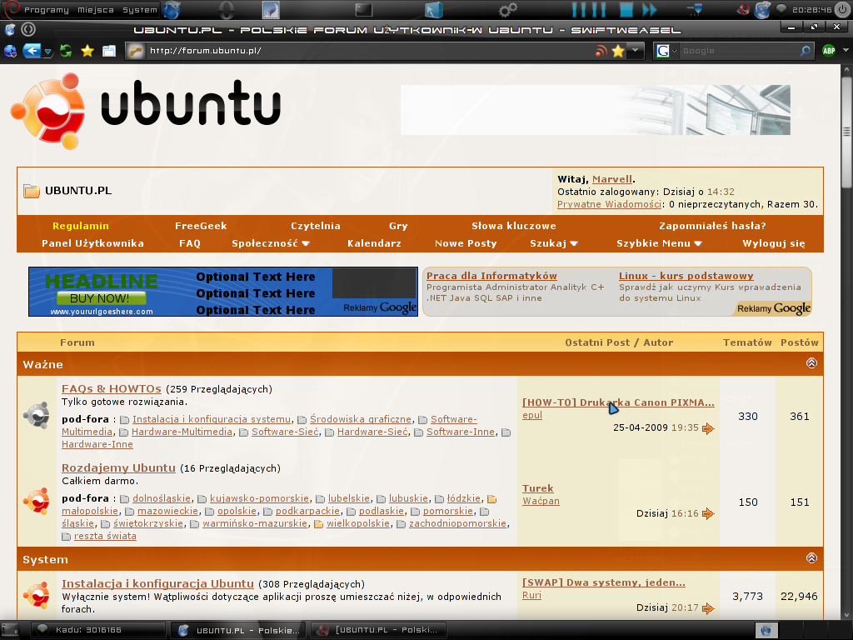This screenshot has width=853, height=640.
Task: Collapse the System forum category
Action: (x=811, y=558)
